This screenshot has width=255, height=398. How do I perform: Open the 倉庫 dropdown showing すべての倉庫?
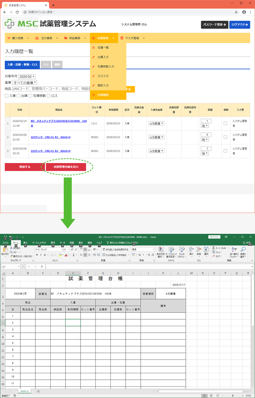point(24,82)
